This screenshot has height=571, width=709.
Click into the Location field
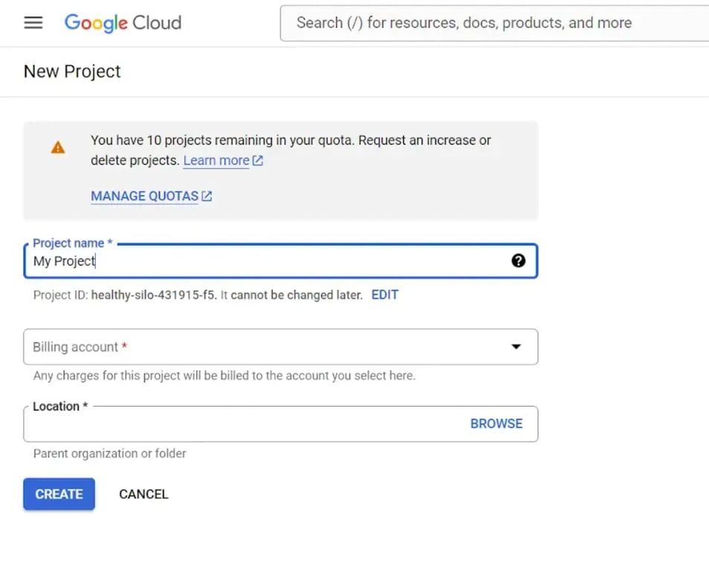[245, 424]
